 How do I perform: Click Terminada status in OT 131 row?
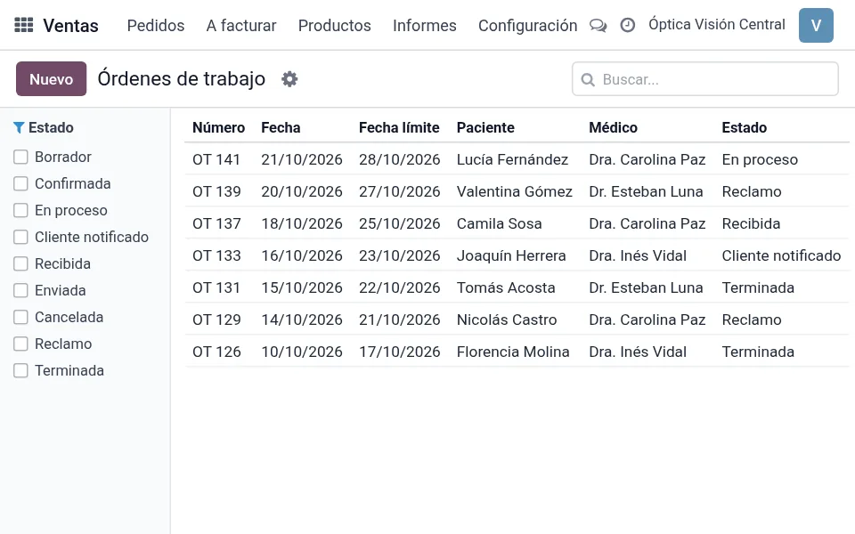[x=758, y=287]
